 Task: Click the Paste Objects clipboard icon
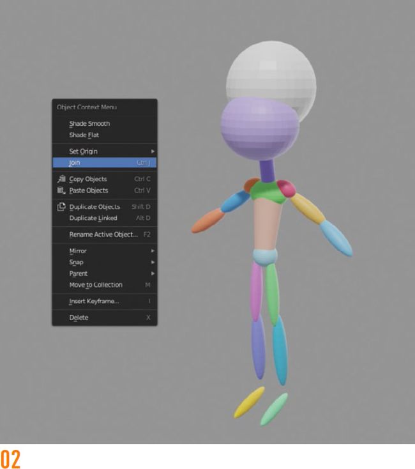tap(61, 190)
